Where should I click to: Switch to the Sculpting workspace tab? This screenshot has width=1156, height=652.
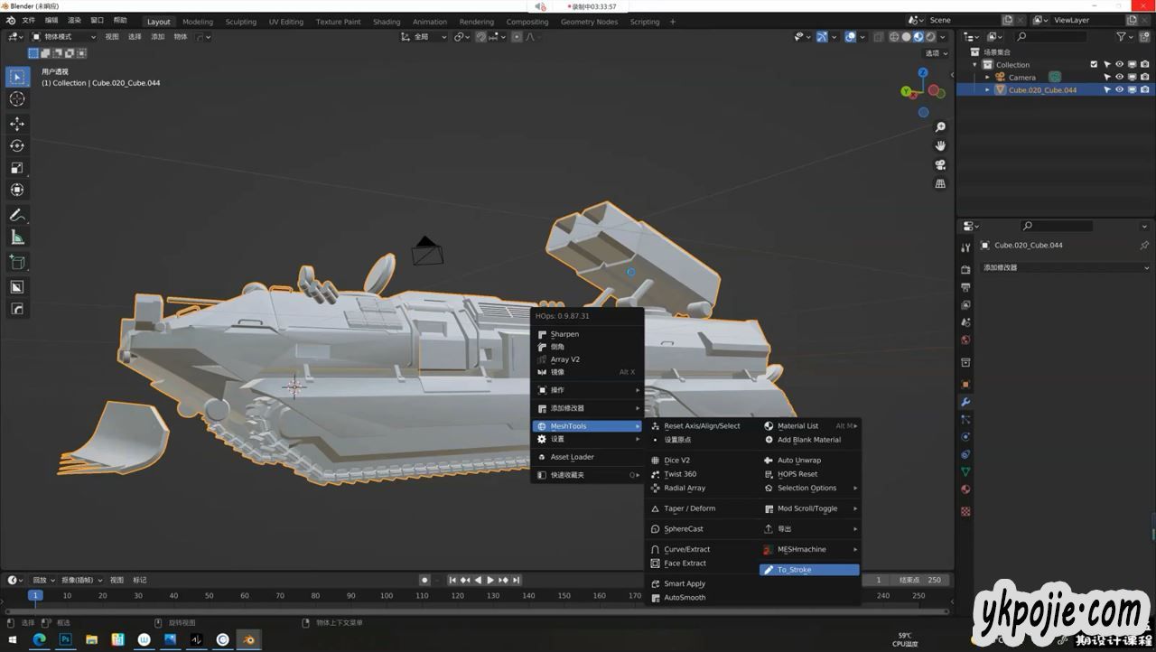click(x=240, y=22)
